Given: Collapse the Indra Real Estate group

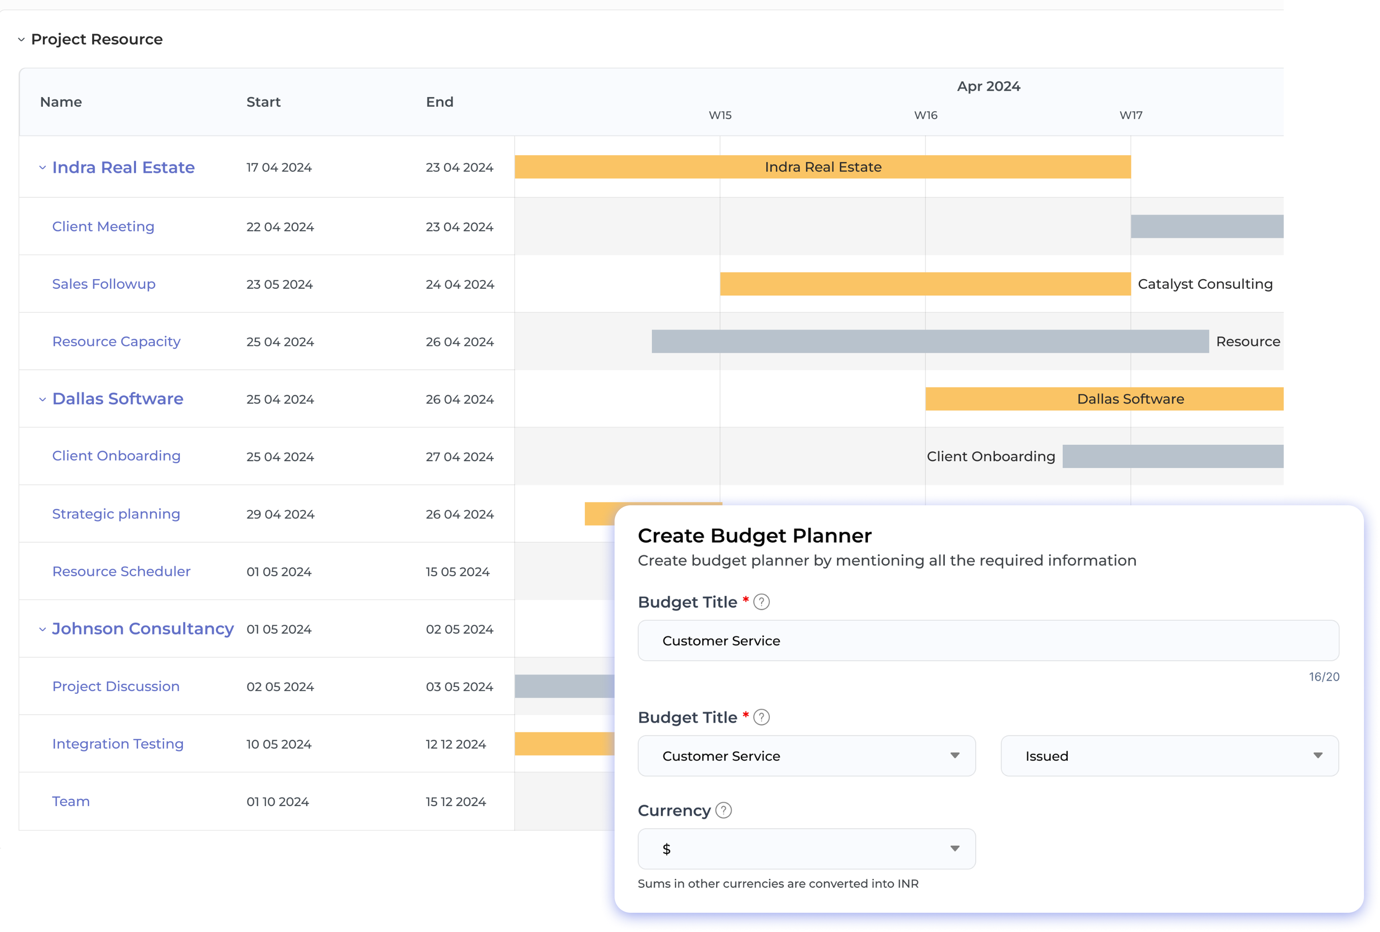Looking at the screenshot, I should (42, 168).
